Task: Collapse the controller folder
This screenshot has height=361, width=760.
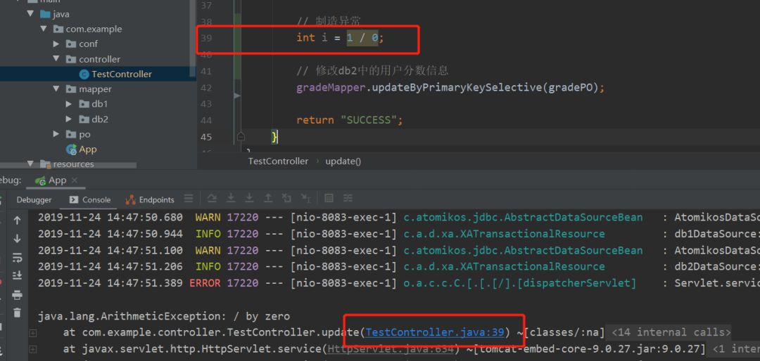Action: point(57,60)
